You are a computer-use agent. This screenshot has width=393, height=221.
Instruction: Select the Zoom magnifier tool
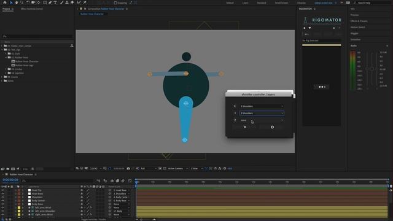(22, 2)
